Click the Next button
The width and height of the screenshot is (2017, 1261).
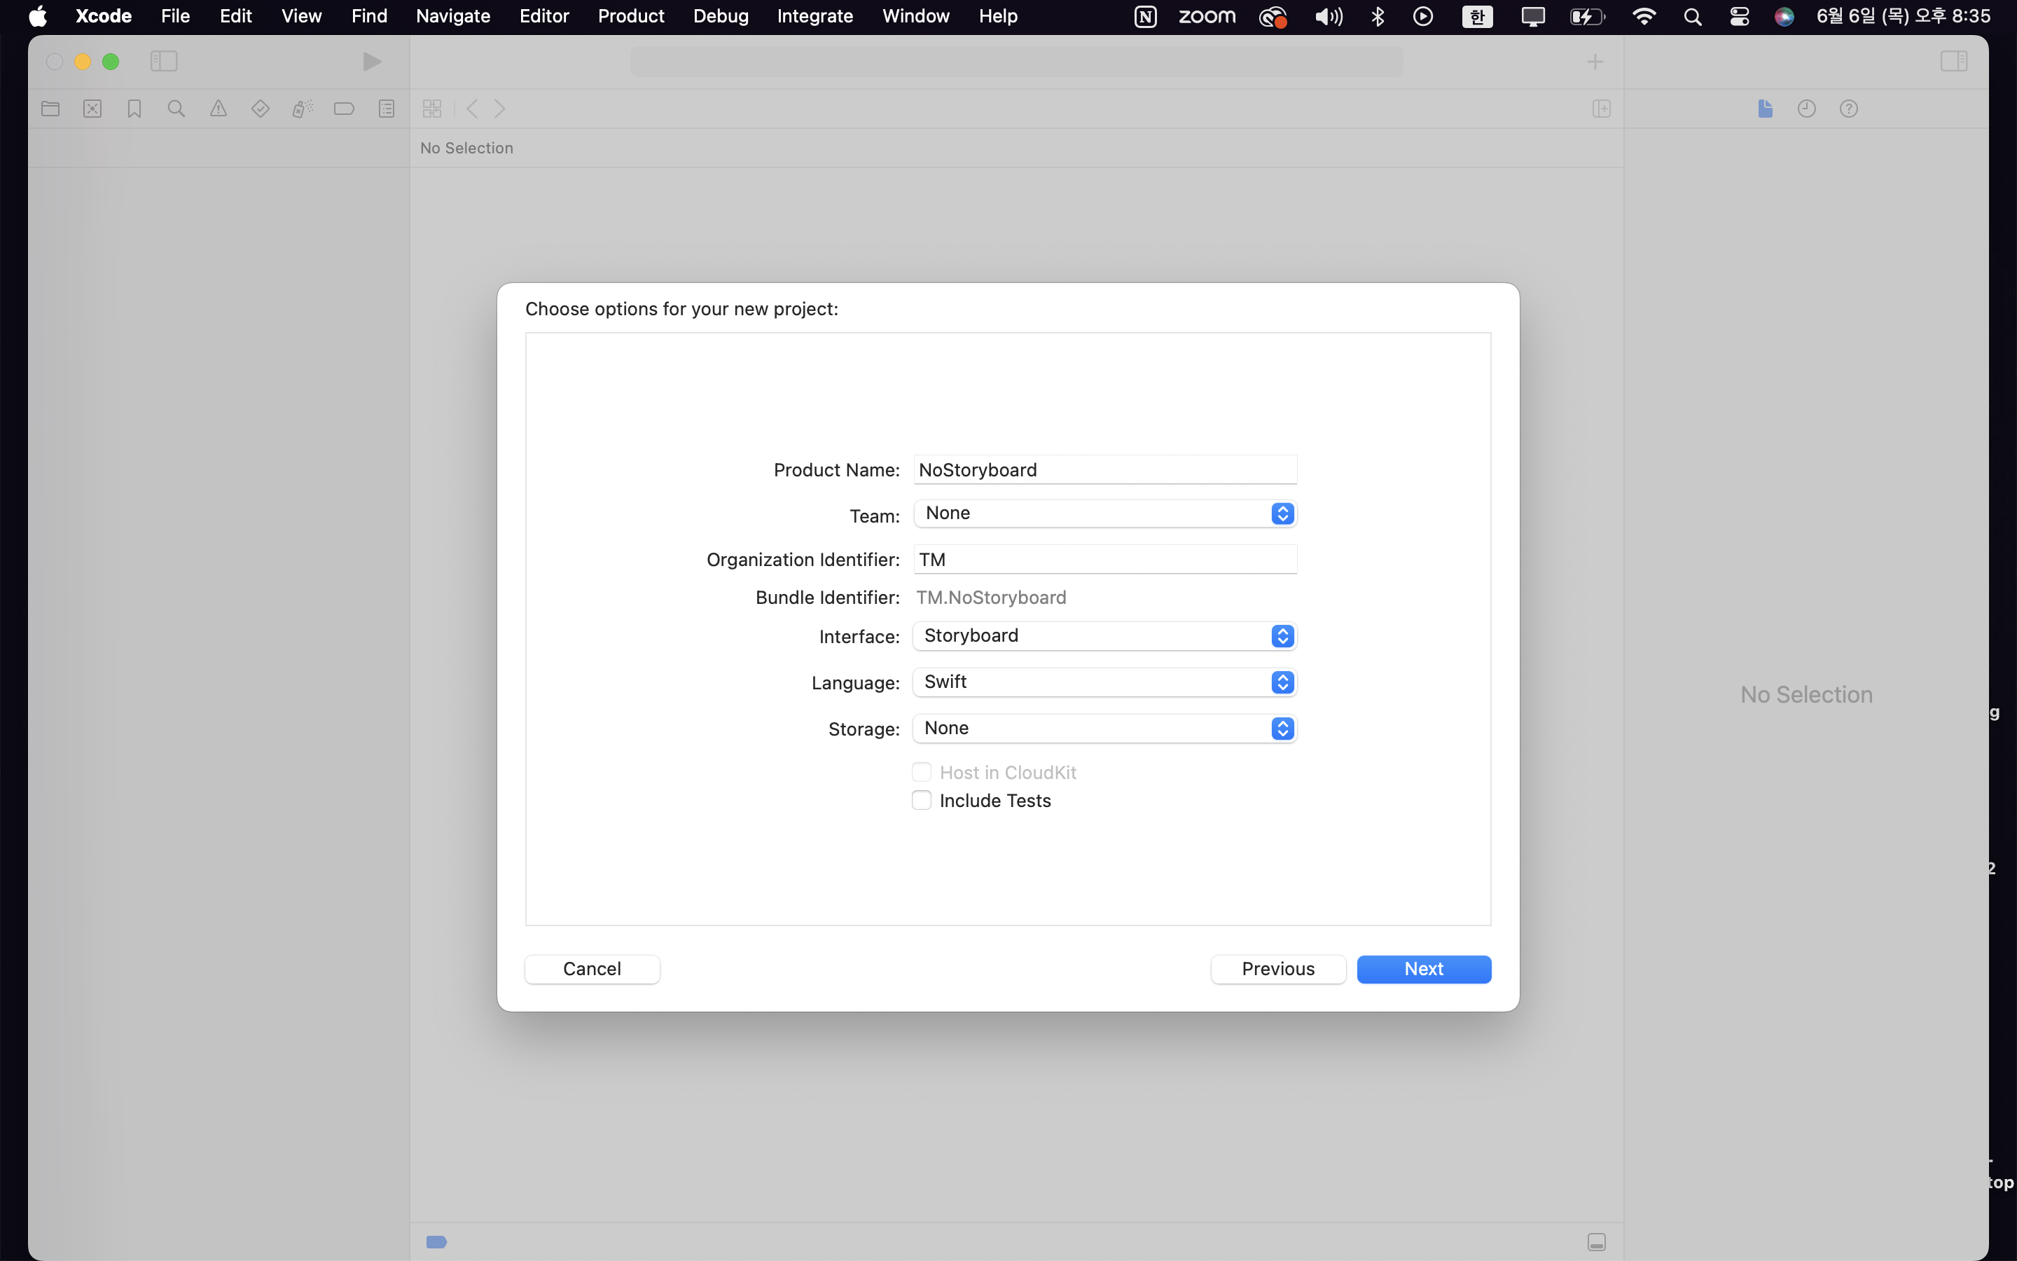1424,969
